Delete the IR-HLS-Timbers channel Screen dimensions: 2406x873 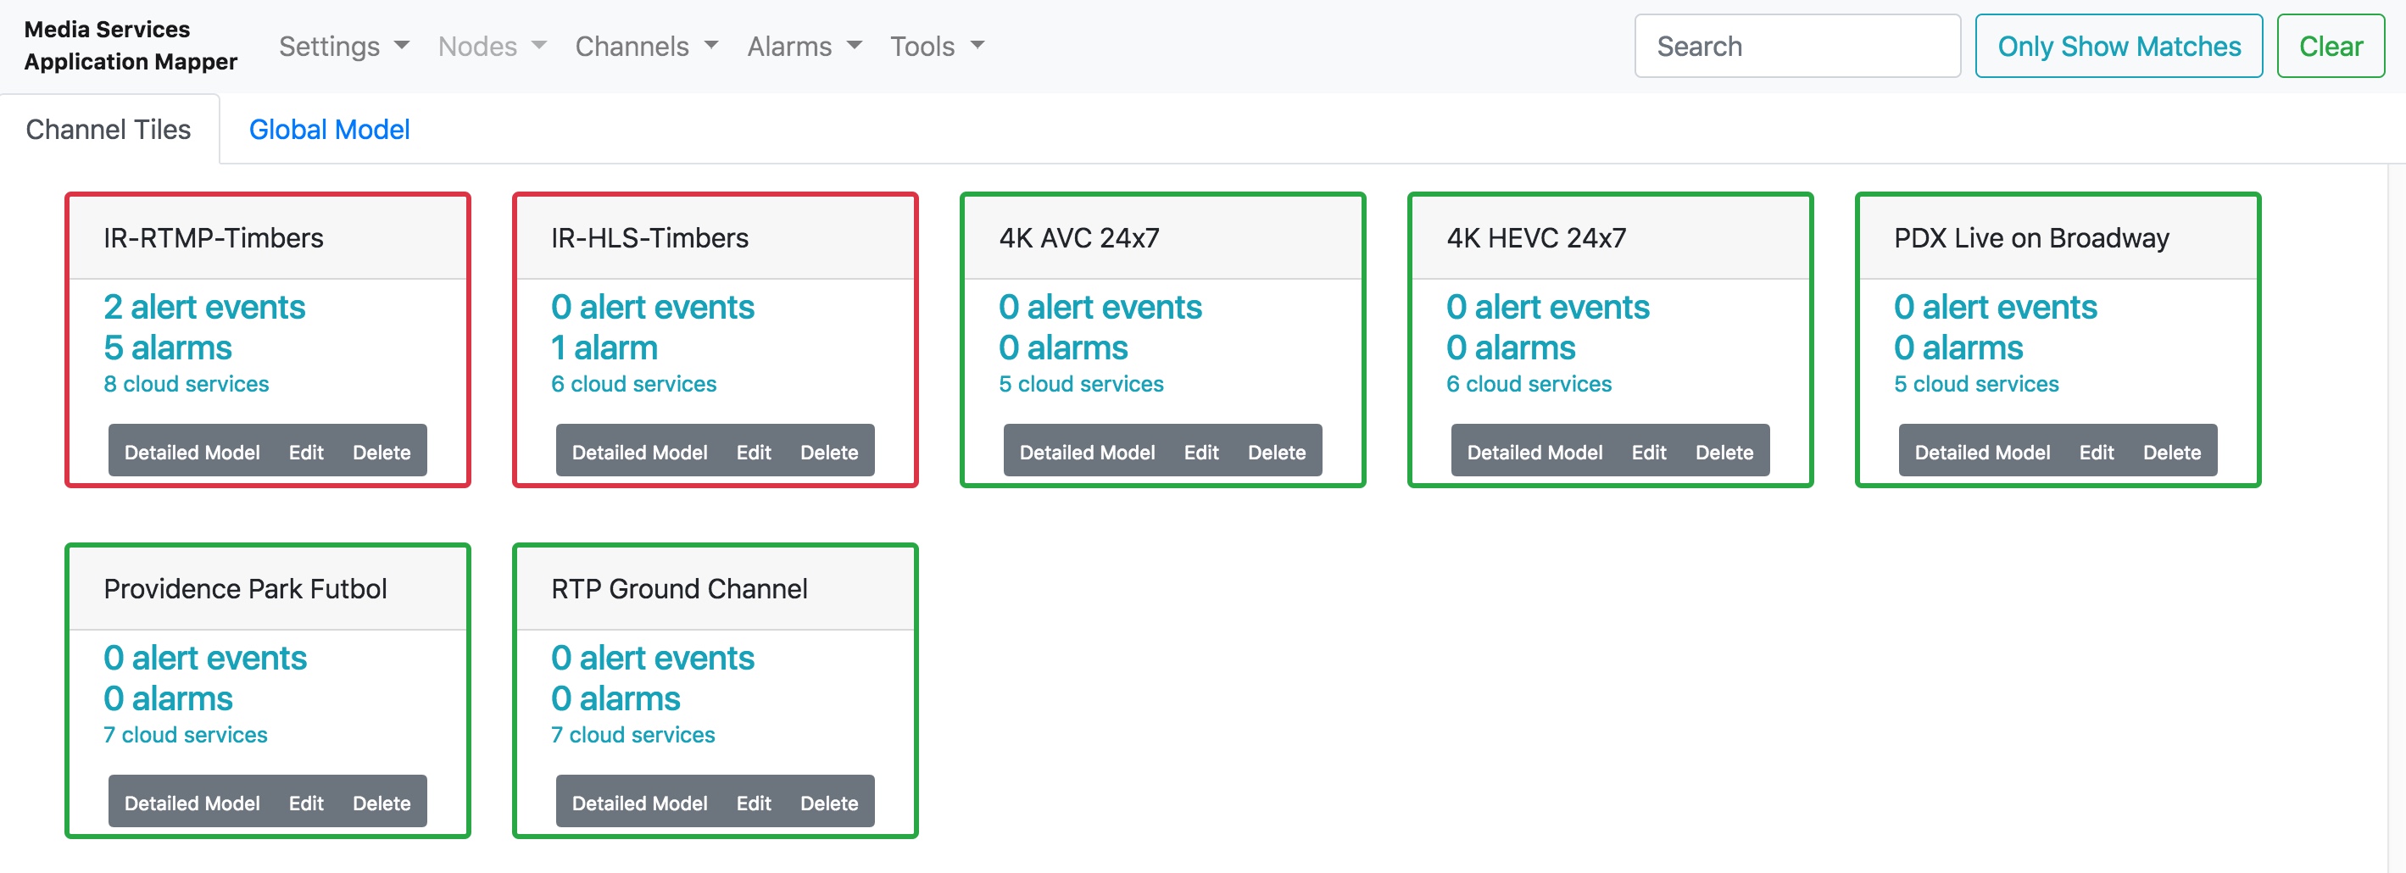(x=828, y=452)
